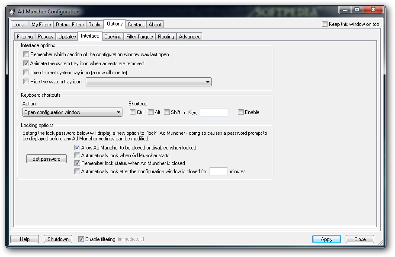Click the Apply button
The width and height of the screenshot is (395, 257).
(x=327, y=239)
